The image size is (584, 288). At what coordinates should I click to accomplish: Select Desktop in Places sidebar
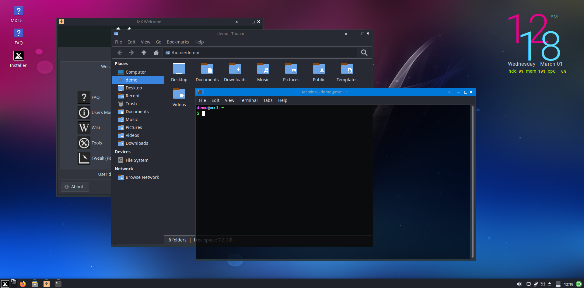coord(138,88)
